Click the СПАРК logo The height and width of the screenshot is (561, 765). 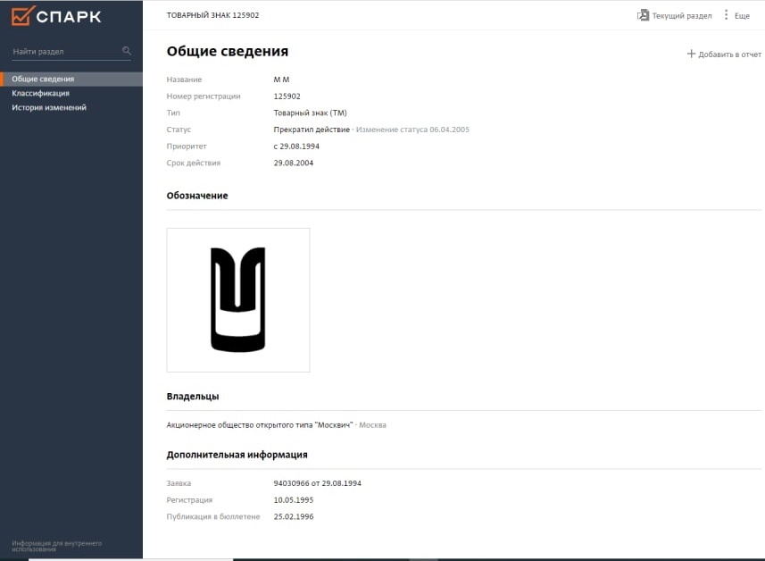[x=56, y=16]
